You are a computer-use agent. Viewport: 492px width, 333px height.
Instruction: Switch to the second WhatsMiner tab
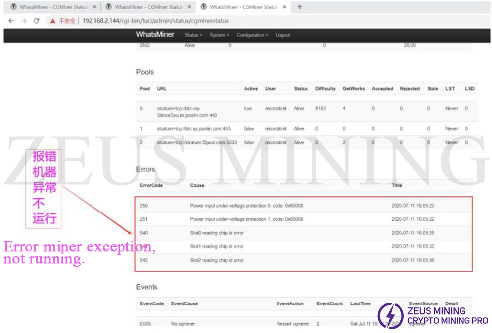[x=148, y=7]
